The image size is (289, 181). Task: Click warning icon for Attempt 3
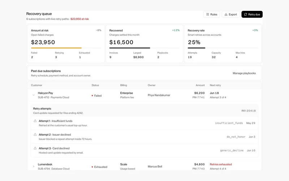[x=35, y=148]
